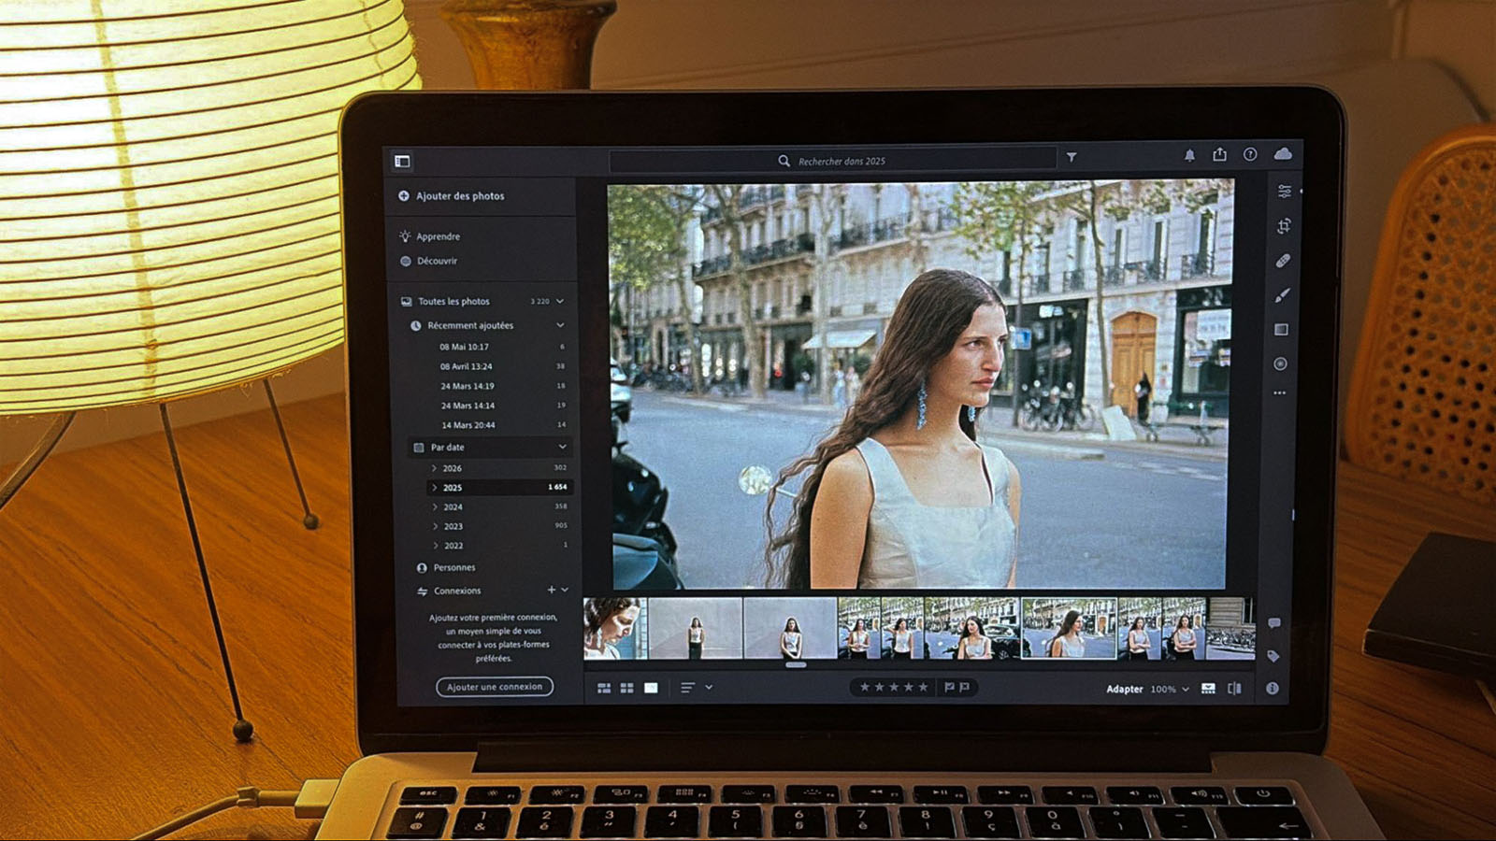Select the Radial gradient tool
This screenshot has height=841, width=1496.
point(1280,363)
